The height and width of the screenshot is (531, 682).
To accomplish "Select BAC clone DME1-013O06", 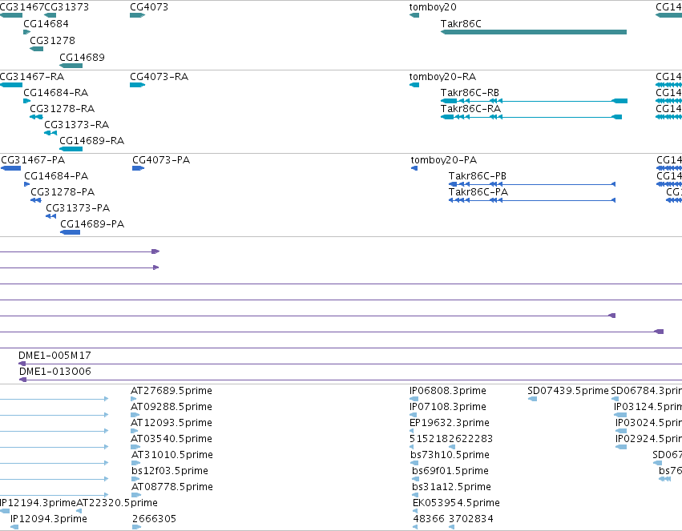I will tap(350, 380).
